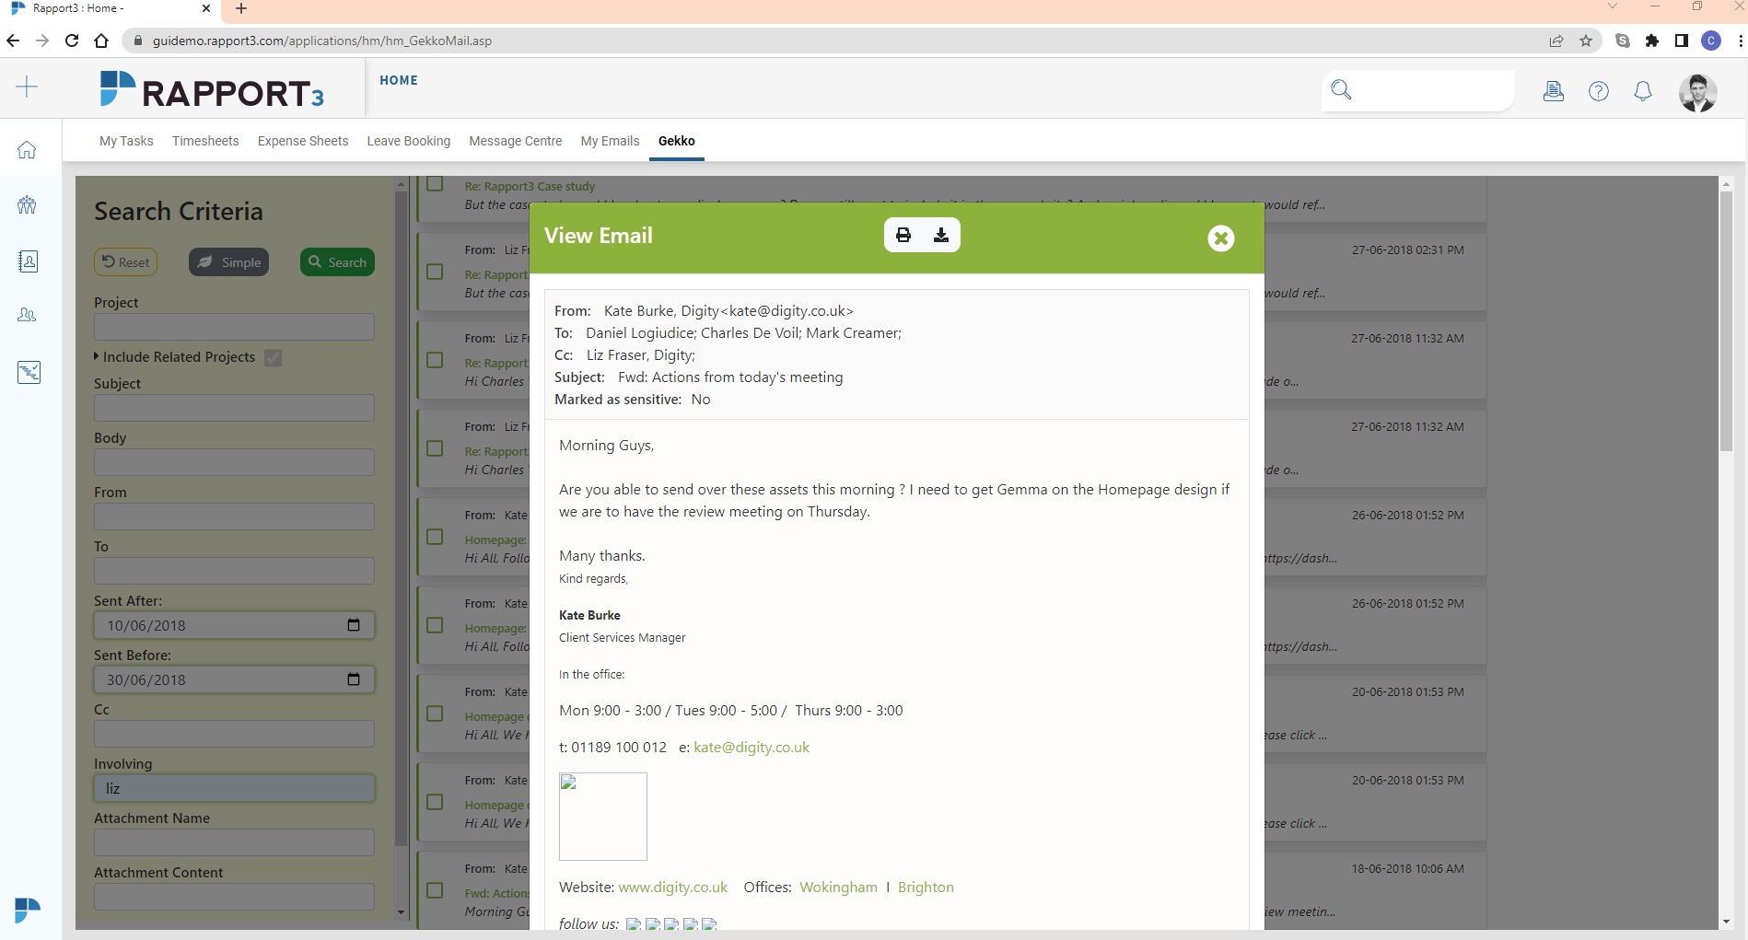
Task: Collapse the Include Related Projects disclosure arrow
Action: [x=96, y=357]
